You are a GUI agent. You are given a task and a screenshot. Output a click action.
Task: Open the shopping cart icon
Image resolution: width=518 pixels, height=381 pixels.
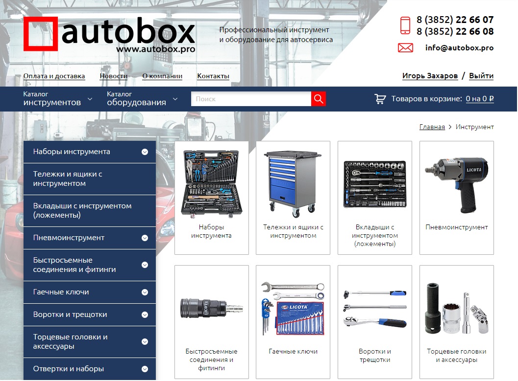pos(380,99)
